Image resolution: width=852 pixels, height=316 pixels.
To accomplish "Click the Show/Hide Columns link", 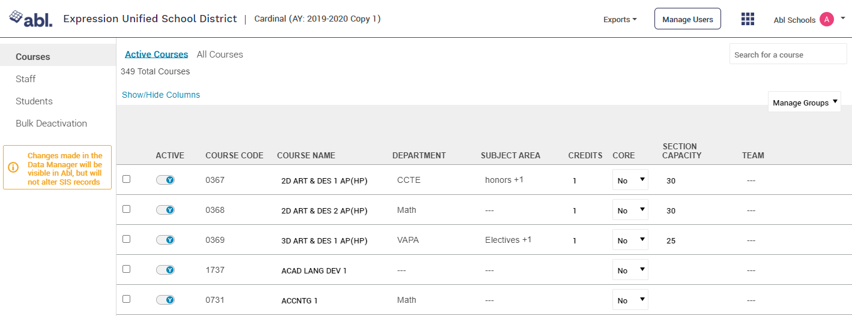I will pyautogui.click(x=161, y=95).
